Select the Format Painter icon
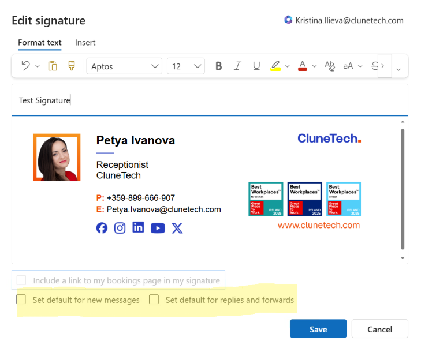This screenshot has width=421, height=348. (x=72, y=66)
